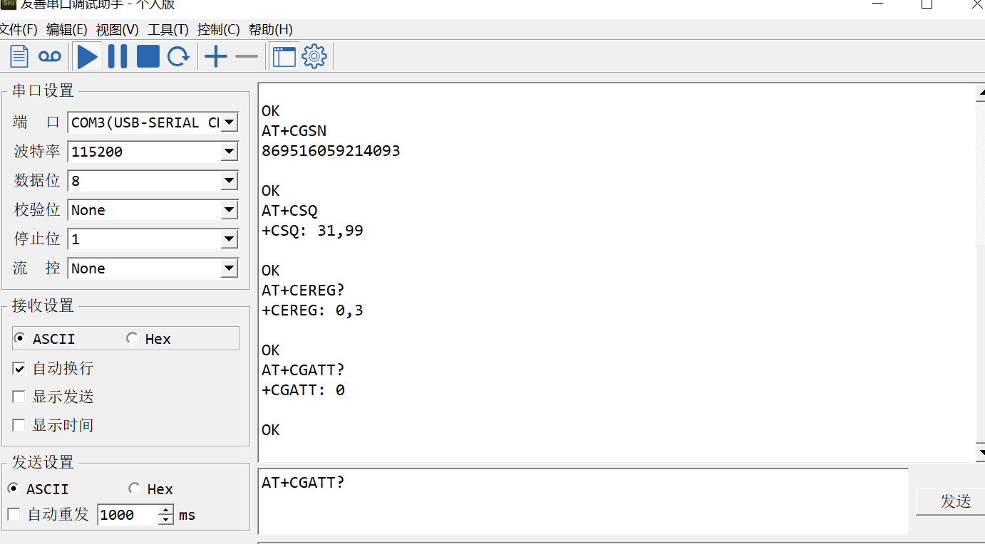Screen dimensions: 985x544
Task: Uncheck the 自动换行 checkbox
Action: (19, 369)
